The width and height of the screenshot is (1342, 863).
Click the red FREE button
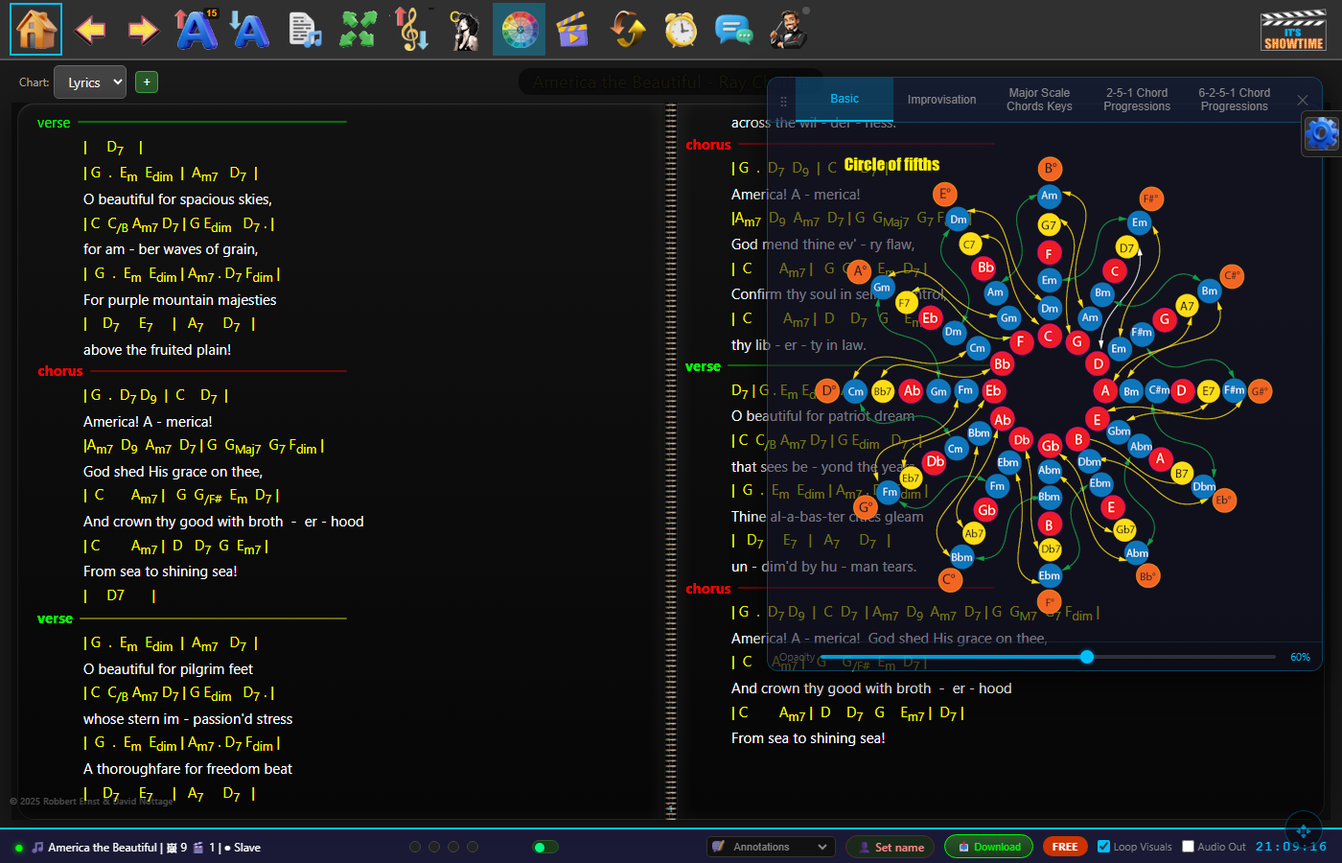(x=1065, y=847)
